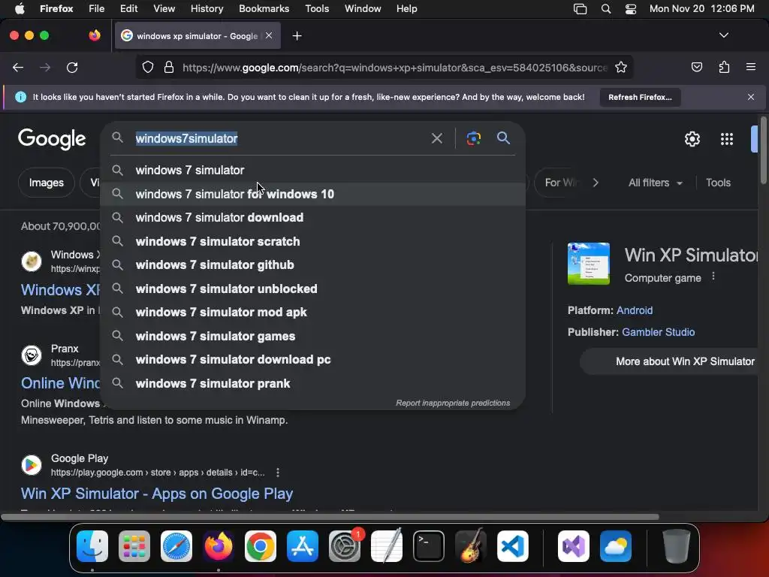
Task: Open the Bookmarks menu in menu bar
Action: pyautogui.click(x=264, y=8)
